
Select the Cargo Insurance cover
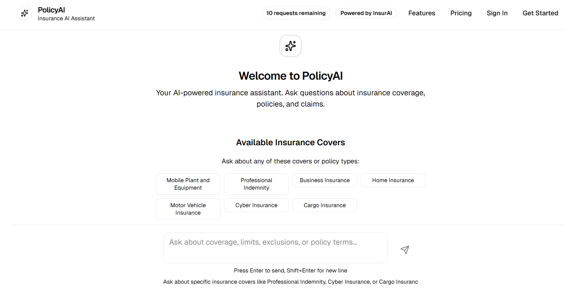click(x=324, y=205)
